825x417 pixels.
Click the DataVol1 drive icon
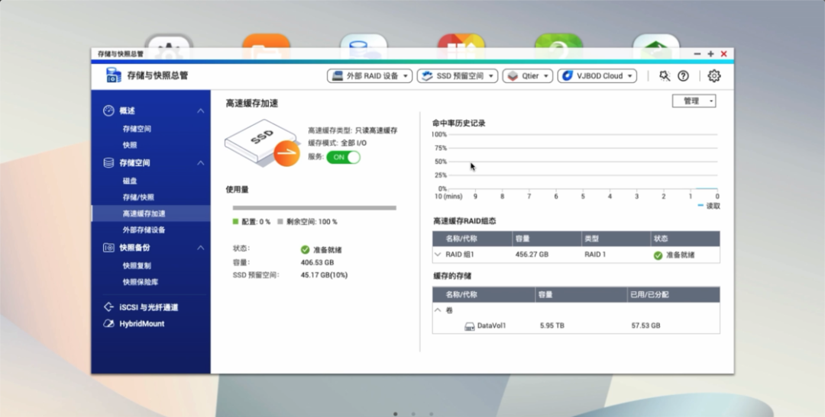point(469,326)
